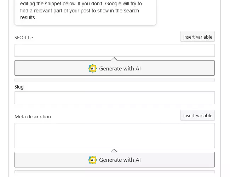
Task: Click the pointer arrow below Meta description field
Action: pos(114,150)
